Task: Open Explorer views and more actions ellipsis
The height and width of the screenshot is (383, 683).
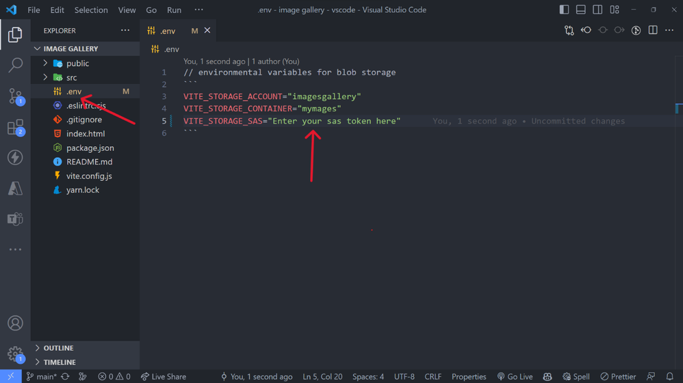Action: [x=125, y=31]
